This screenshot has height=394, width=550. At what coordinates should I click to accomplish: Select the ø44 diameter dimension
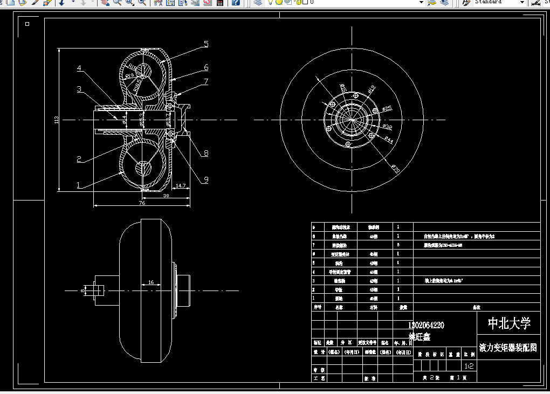(389, 140)
